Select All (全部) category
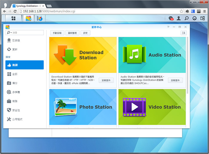 point(24,74)
